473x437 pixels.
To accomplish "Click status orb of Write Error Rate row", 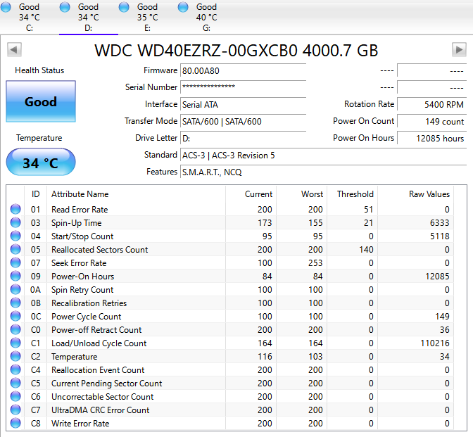I will (15, 423).
